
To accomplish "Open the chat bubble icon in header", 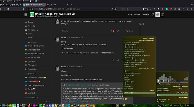I will 158,15.
